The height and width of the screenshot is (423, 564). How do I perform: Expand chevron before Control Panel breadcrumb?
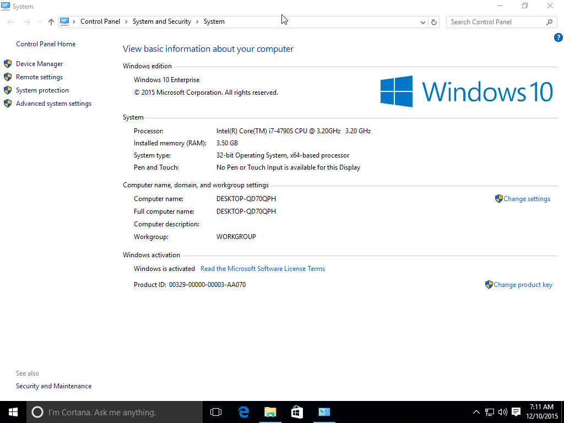(74, 22)
